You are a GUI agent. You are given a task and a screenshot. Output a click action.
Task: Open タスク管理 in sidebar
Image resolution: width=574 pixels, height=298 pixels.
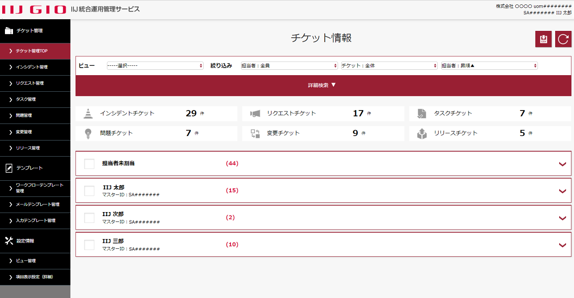tap(35, 99)
